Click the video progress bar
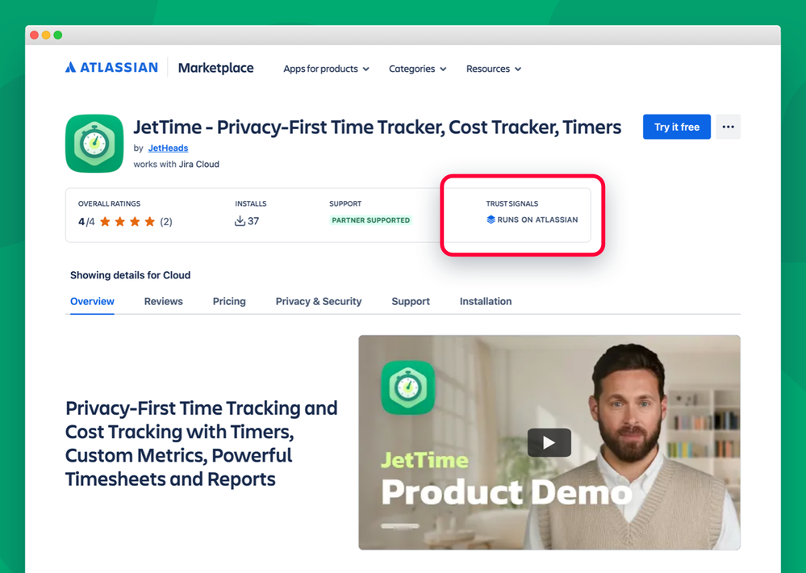 coord(400,525)
